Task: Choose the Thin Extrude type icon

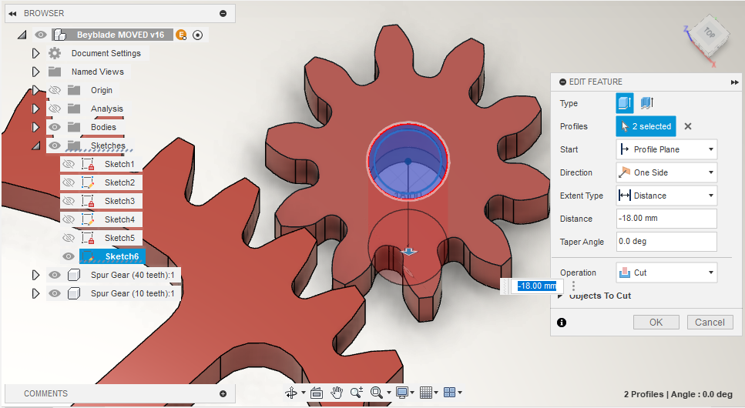Action: [646, 103]
